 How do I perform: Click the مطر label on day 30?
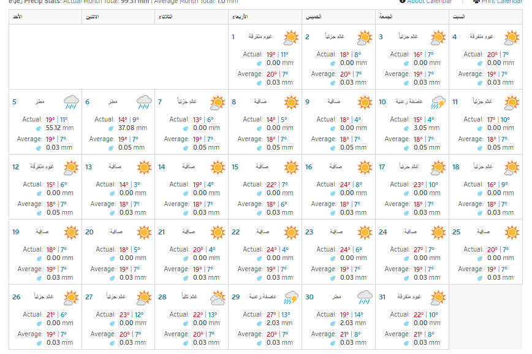(336, 297)
